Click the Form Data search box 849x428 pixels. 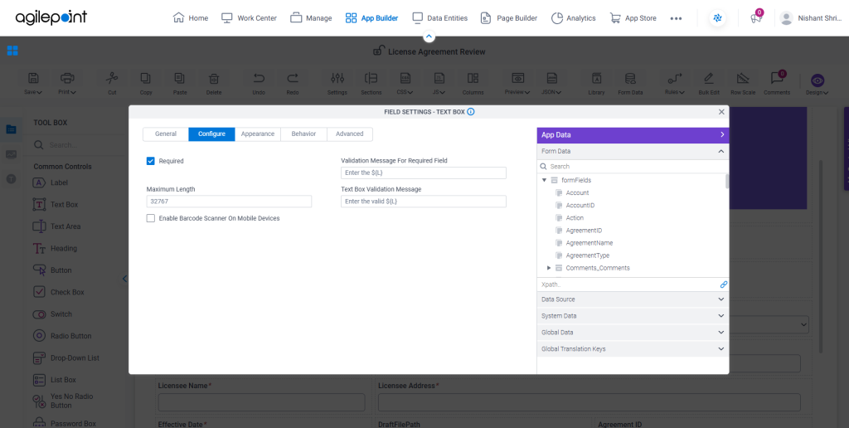pyautogui.click(x=633, y=167)
